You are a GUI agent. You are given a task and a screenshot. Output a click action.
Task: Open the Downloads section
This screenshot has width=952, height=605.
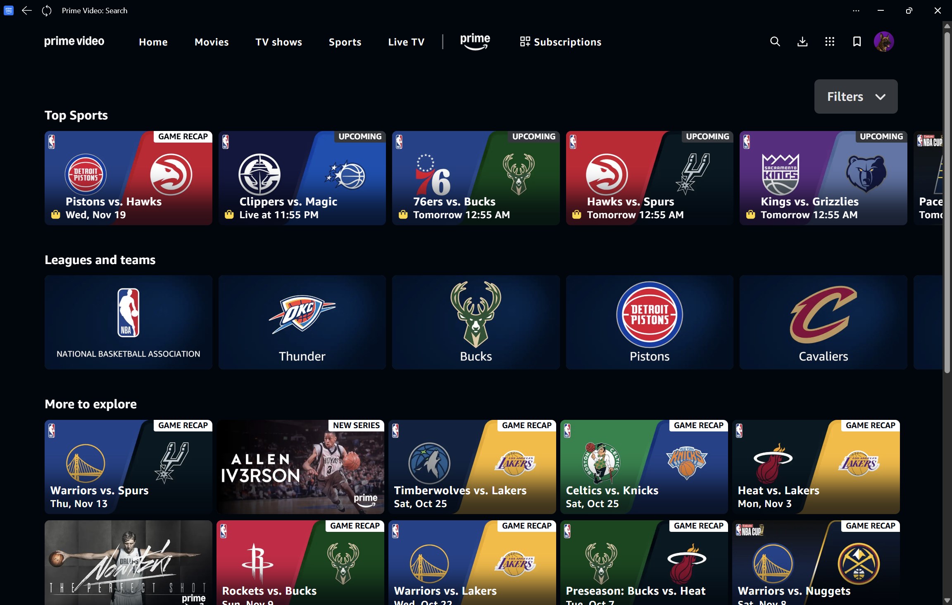(802, 41)
